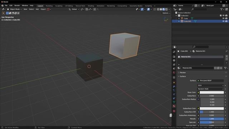This screenshot has width=229, height=129.
Task: Open the Render menu
Action: [x=17, y=6]
